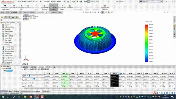Toggle the TolAnalyst add-in
This screenshot has height=99, width=176.
(x=70, y=6)
